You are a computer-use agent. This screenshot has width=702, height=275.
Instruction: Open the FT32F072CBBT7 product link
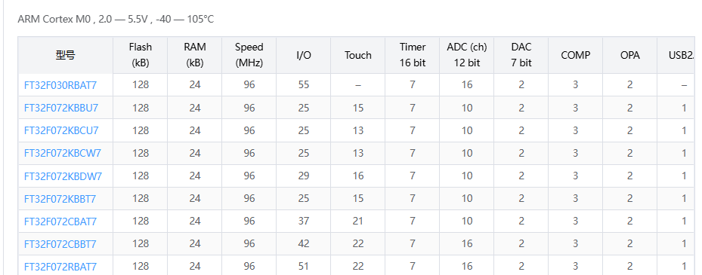tap(60, 244)
